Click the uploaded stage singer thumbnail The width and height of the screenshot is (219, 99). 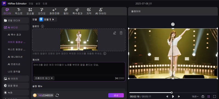[x=79, y=40]
